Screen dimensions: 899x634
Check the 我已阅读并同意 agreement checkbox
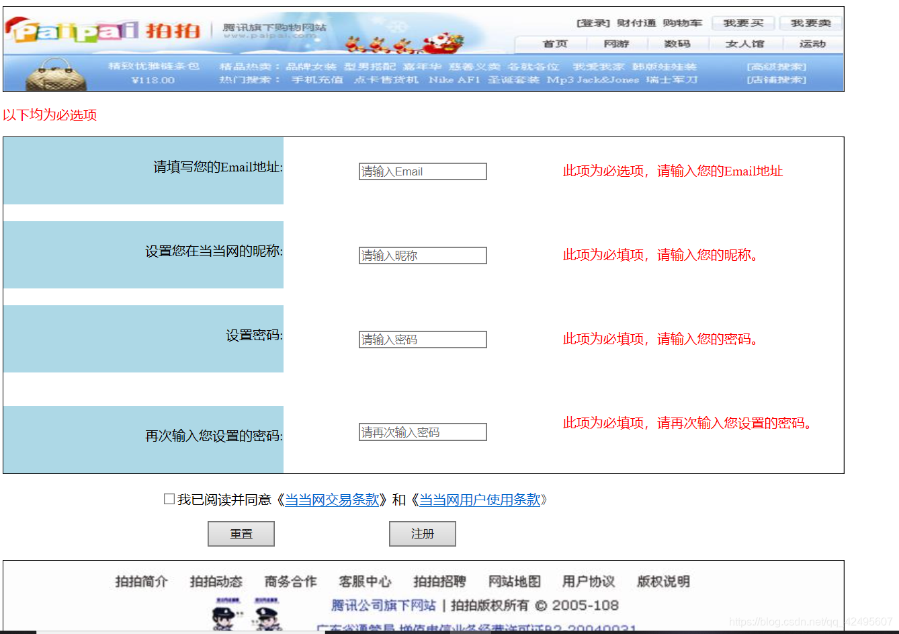169,499
